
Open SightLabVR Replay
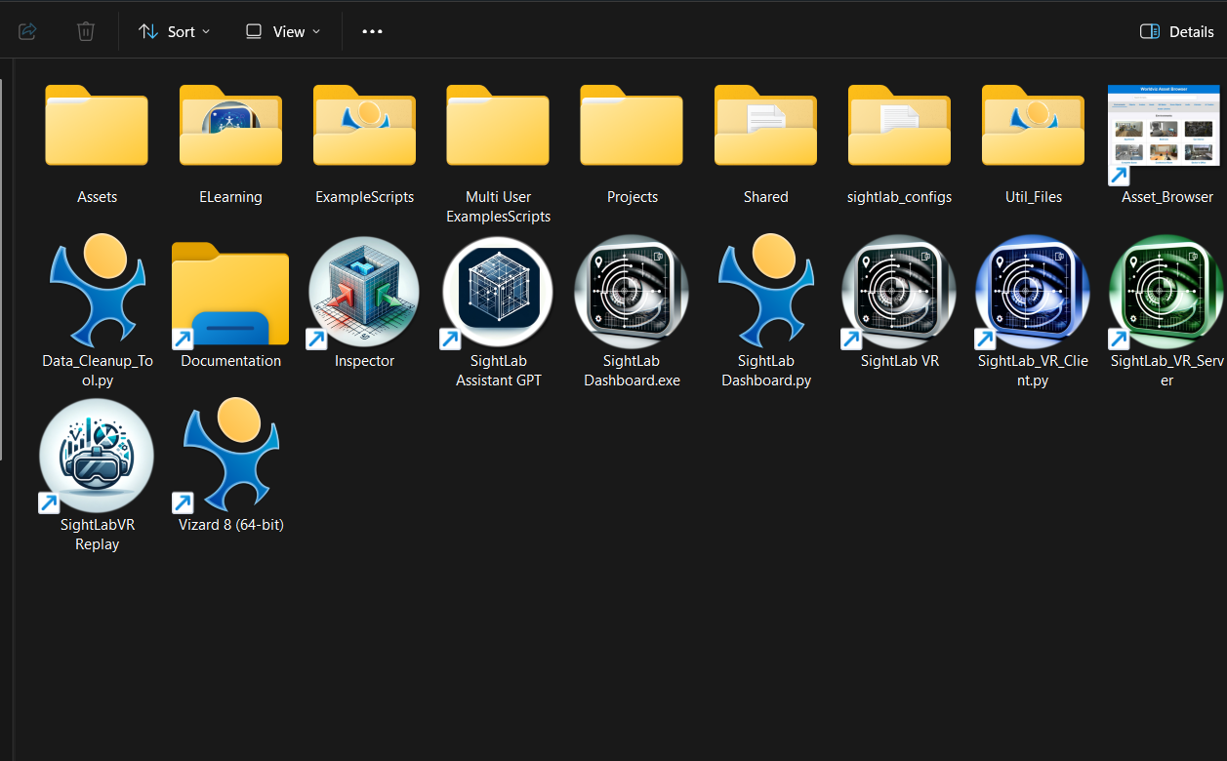pyautogui.click(x=96, y=456)
